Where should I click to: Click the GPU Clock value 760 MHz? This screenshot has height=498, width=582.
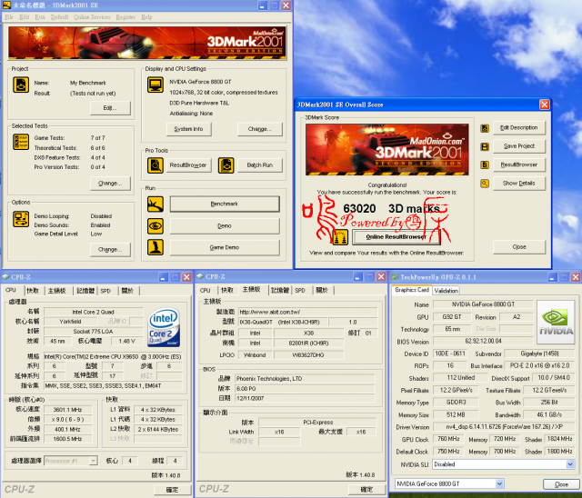448,439
